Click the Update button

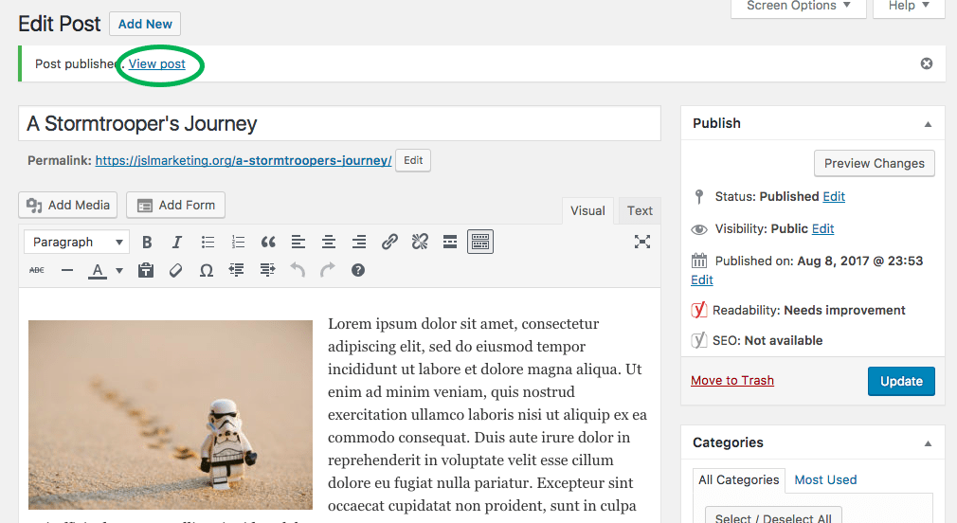point(901,382)
